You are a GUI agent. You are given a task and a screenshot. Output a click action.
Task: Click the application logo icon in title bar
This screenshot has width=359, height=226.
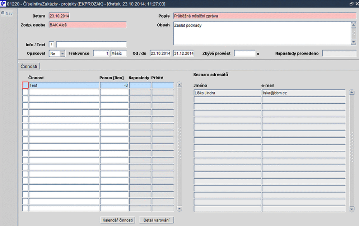pyautogui.click(x=3, y=4)
